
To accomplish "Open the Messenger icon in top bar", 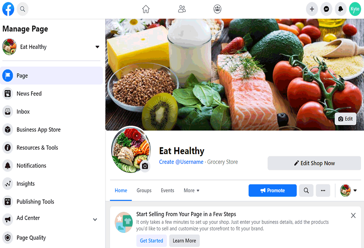I will coord(326,9).
